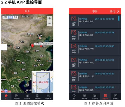Open 管理配置 tab on the map screen

tap(48, 97)
